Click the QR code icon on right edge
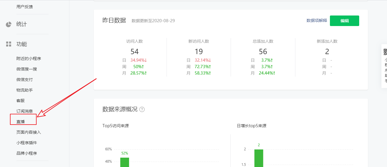 click(385, 52)
